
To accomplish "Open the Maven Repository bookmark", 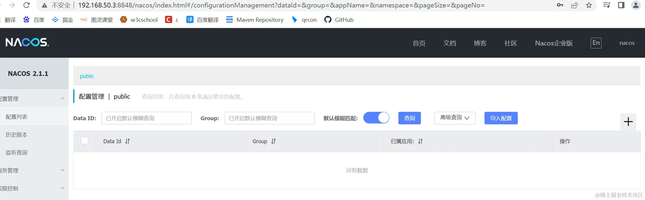I will point(255,20).
